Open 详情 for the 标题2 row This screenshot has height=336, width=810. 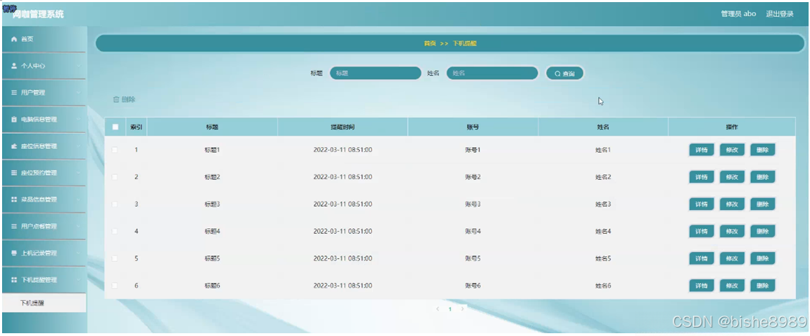701,177
